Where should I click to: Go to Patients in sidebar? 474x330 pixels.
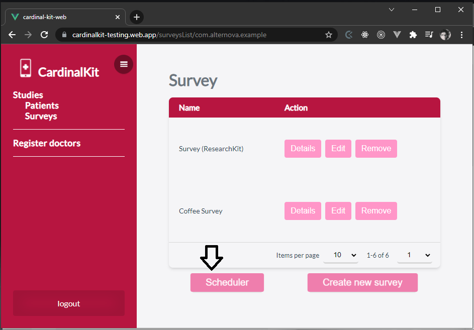click(42, 105)
